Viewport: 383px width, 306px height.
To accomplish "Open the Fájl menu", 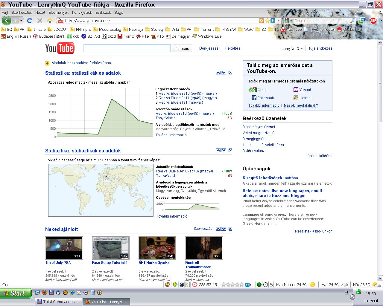I will [x=5, y=13].
